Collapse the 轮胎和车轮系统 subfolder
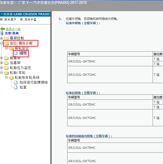 pos(6,78)
